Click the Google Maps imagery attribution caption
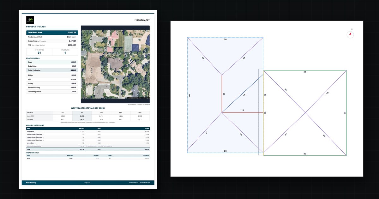The width and height of the screenshot is (379, 199). click(139, 104)
